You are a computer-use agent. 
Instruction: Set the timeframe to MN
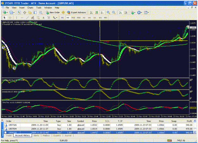tap(105, 18)
